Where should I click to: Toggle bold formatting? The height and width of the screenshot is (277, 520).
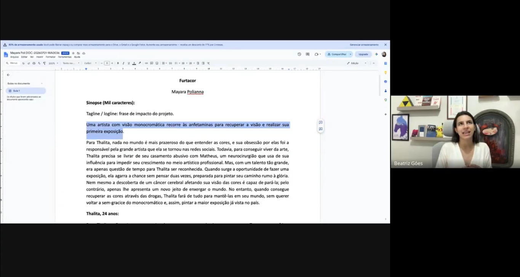tap(118, 63)
